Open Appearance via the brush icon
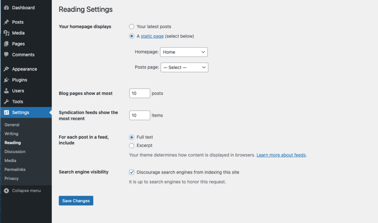Image resolution: width=378 pixels, height=223 pixels. (6, 69)
